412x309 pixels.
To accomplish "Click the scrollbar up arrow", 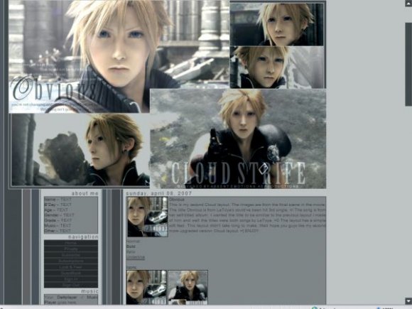I will point(408,3).
